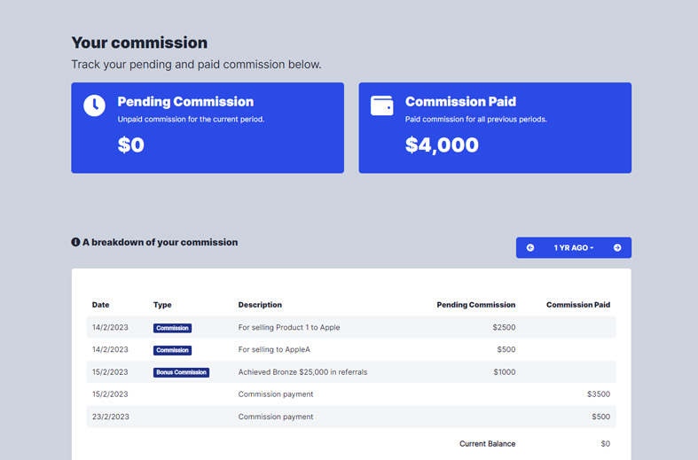
Task: Click the Commission badge for Product 1 row
Action: [x=172, y=328]
